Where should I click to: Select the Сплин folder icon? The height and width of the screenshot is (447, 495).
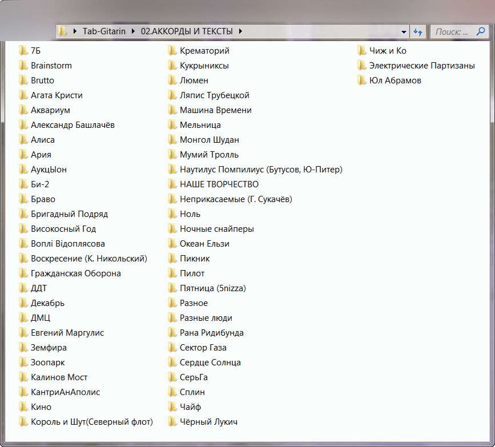[x=172, y=392]
